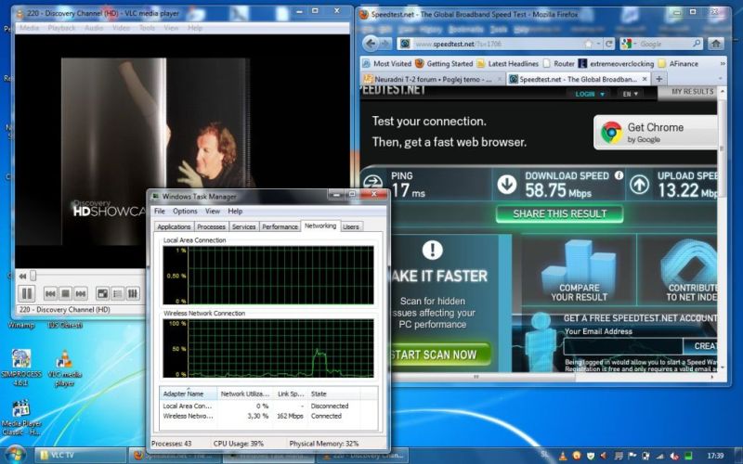743x464 pixels.
Task: Expand the LOGIN dropdown on Speedtest
Action: coord(589,94)
